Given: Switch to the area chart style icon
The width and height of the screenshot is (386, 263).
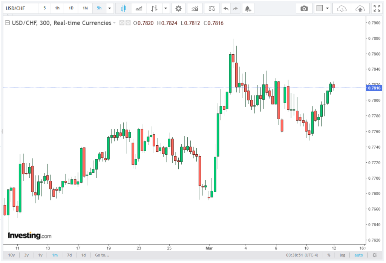Looking at the screenshot, I should click(x=139, y=8).
